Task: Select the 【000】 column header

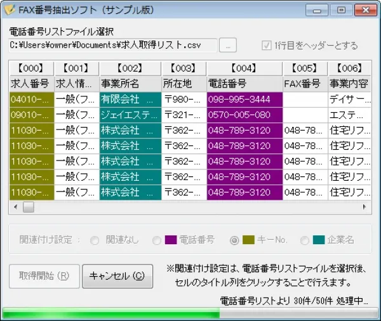Action: point(31,69)
